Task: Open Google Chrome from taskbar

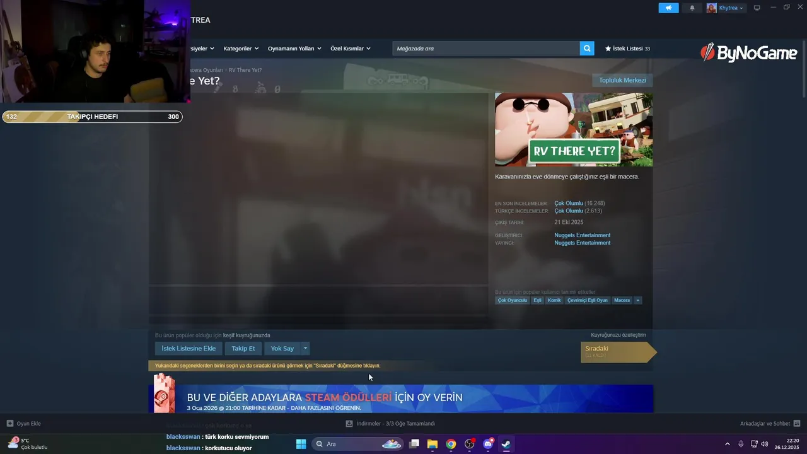Action: (451, 444)
